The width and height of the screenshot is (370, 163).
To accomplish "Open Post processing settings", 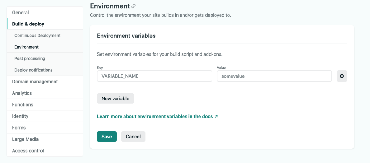I will point(45,59).
